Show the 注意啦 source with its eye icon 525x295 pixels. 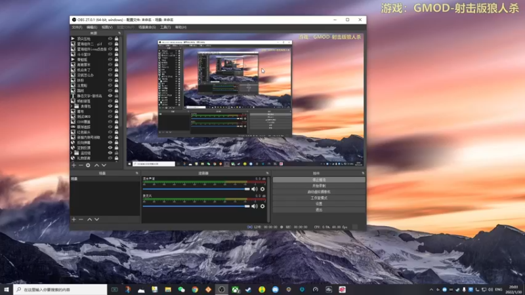pos(110,85)
